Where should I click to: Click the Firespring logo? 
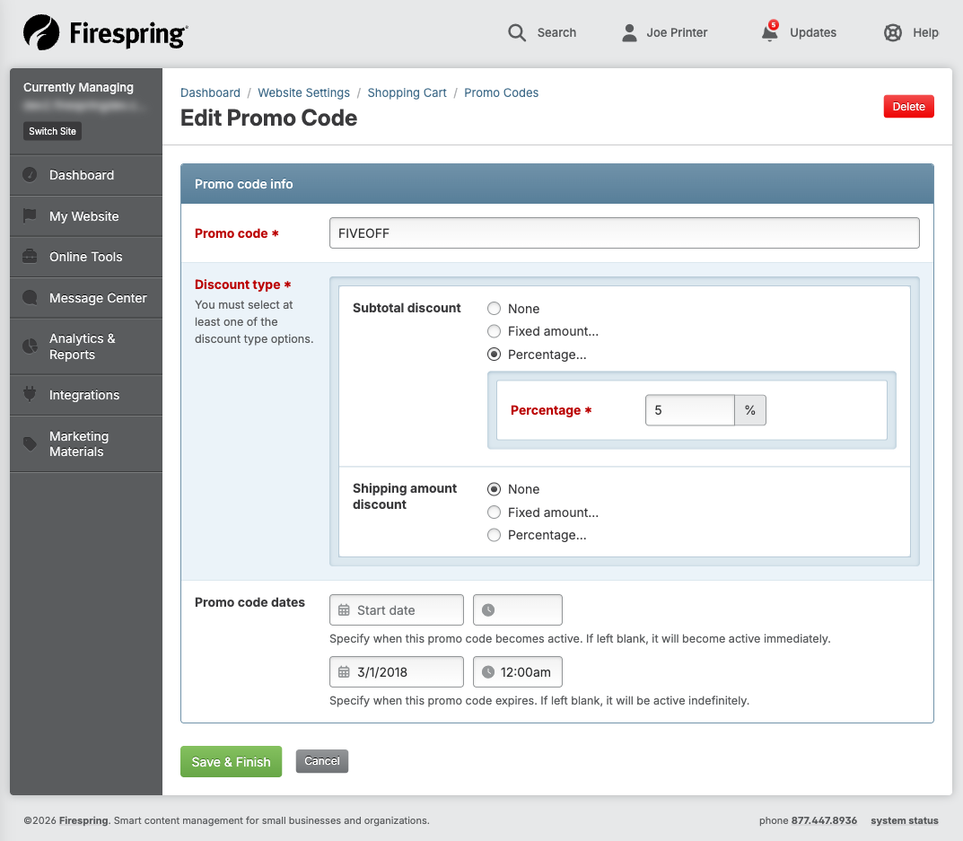tap(106, 32)
